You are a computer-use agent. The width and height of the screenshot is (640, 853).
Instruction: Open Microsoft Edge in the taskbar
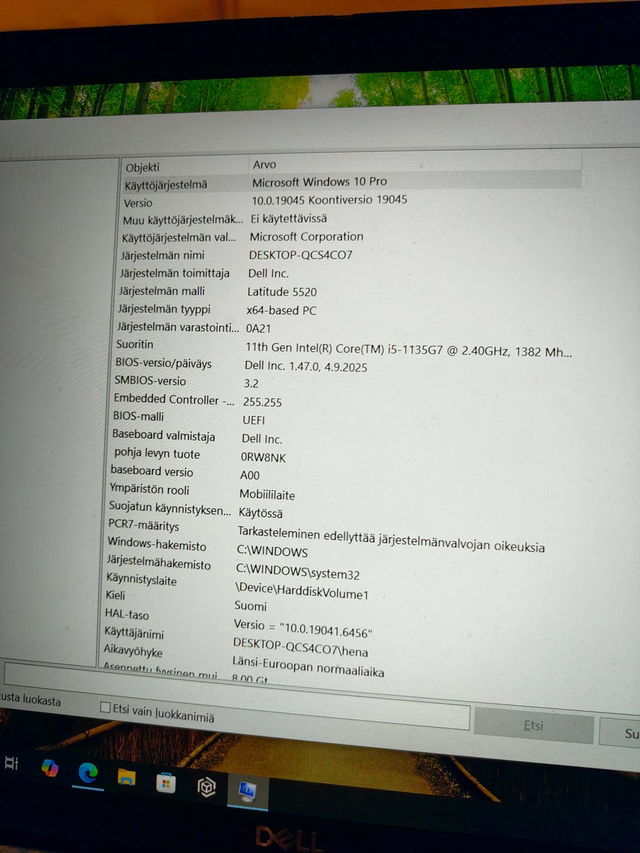click(88, 773)
